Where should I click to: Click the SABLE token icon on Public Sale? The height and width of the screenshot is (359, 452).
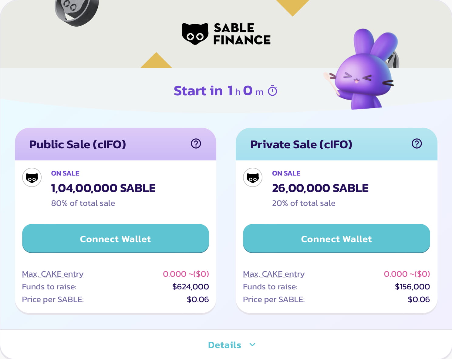(x=32, y=177)
